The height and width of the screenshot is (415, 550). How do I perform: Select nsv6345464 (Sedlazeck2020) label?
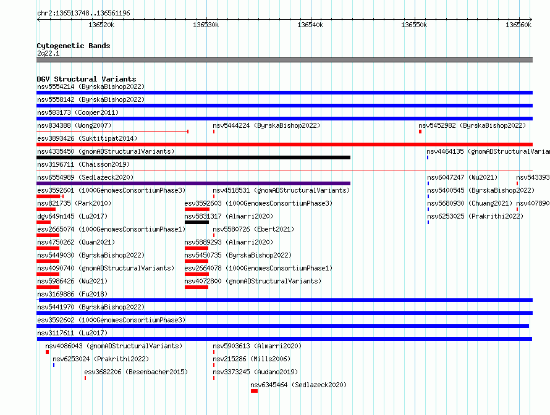pyautogui.click(x=298, y=385)
